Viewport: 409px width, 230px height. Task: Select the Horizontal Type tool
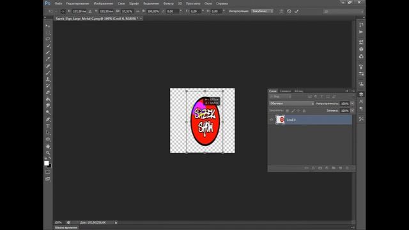coord(48,126)
